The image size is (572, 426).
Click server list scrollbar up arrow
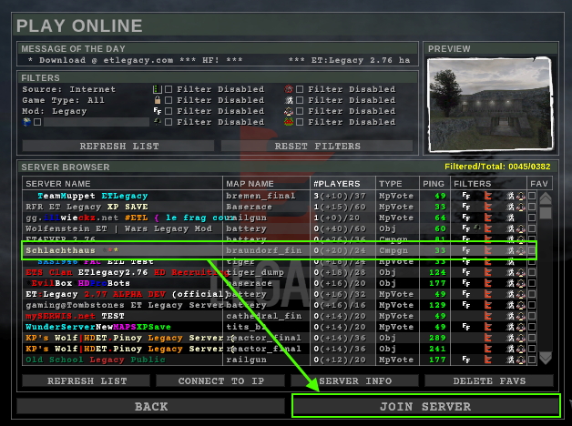(x=546, y=198)
